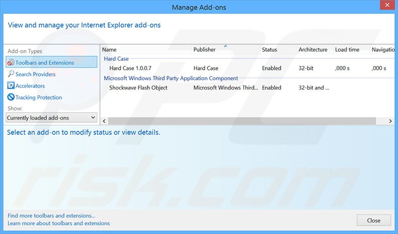Select Search Providers add-on type
Screen dimensions: 398x234
(x=35, y=74)
